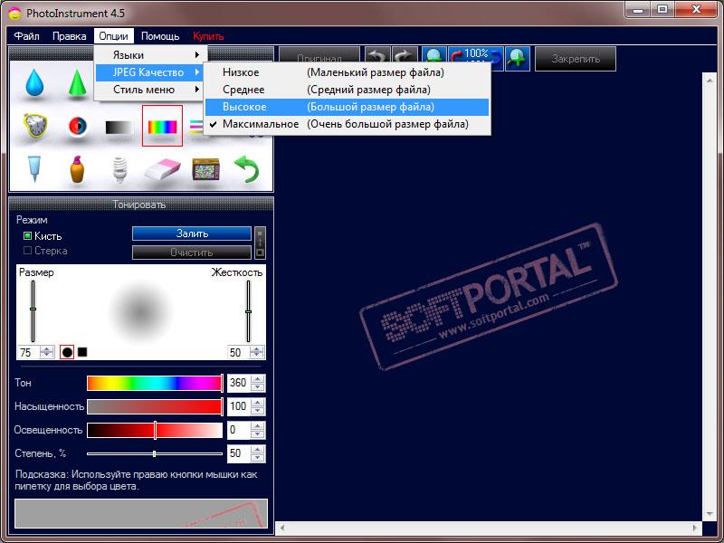
Task: Select the melting clock Liquify tool
Action: [35, 126]
